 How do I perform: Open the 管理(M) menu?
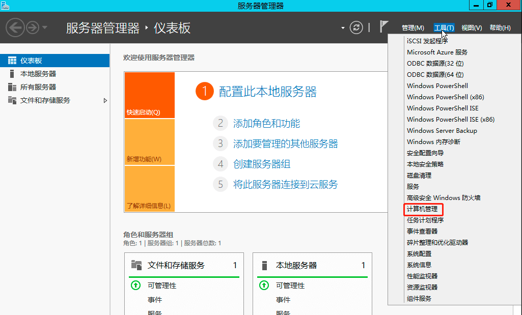pos(413,28)
